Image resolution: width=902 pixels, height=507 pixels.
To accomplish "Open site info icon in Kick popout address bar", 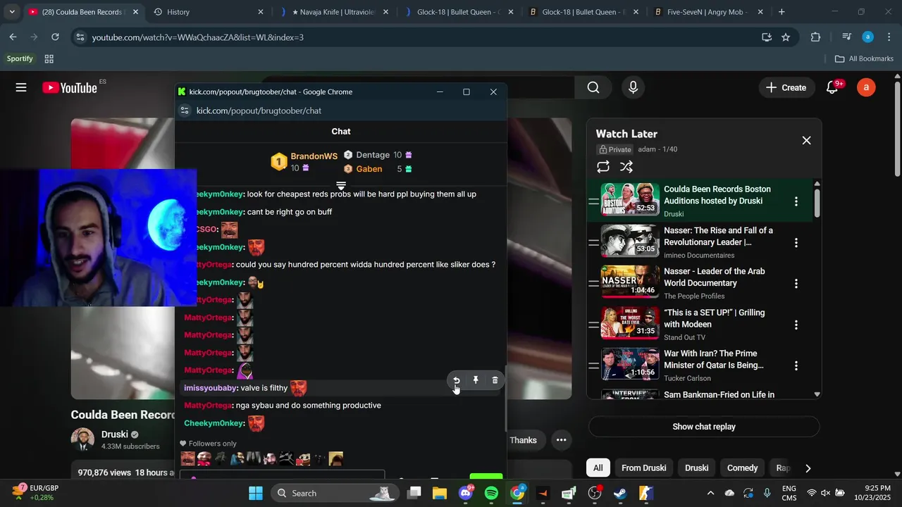I will coord(185,111).
